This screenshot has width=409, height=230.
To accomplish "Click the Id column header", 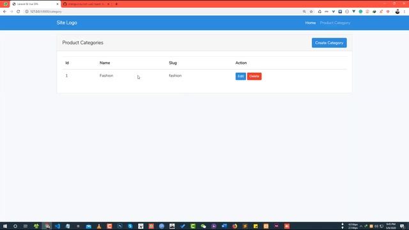I will (x=67, y=63).
